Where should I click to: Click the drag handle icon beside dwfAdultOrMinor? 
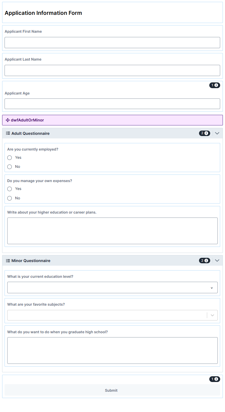[8, 120]
